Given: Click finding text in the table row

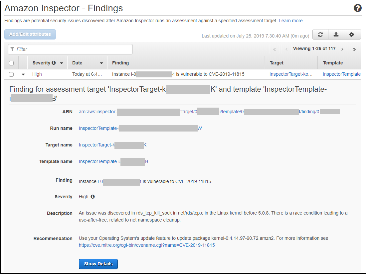Looking at the screenshot, I should 178,74.
